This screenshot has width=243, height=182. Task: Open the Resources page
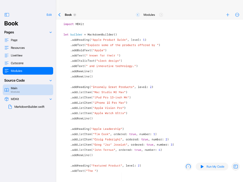18,48
